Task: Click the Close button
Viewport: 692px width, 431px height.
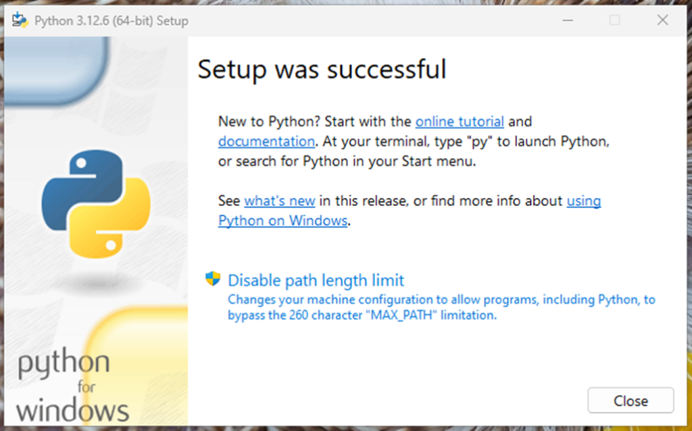Action: pos(631,400)
